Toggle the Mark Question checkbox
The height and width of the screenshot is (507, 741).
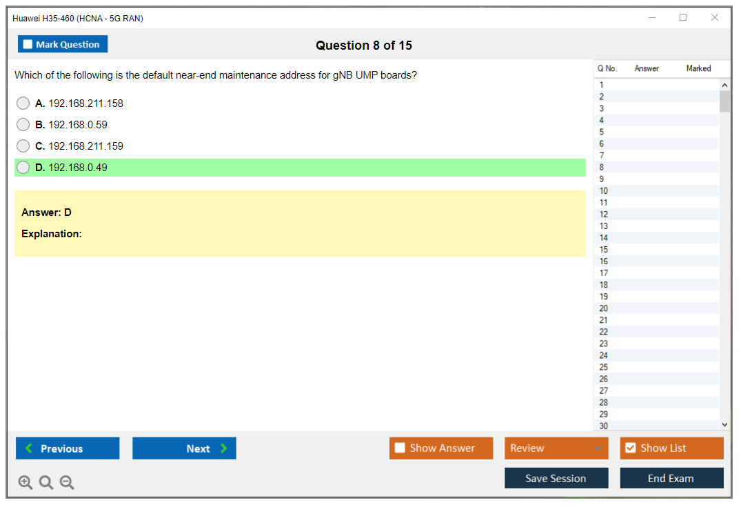[28, 44]
